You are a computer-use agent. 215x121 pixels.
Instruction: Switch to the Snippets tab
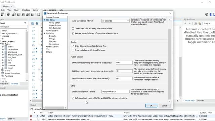coord(201,100)
